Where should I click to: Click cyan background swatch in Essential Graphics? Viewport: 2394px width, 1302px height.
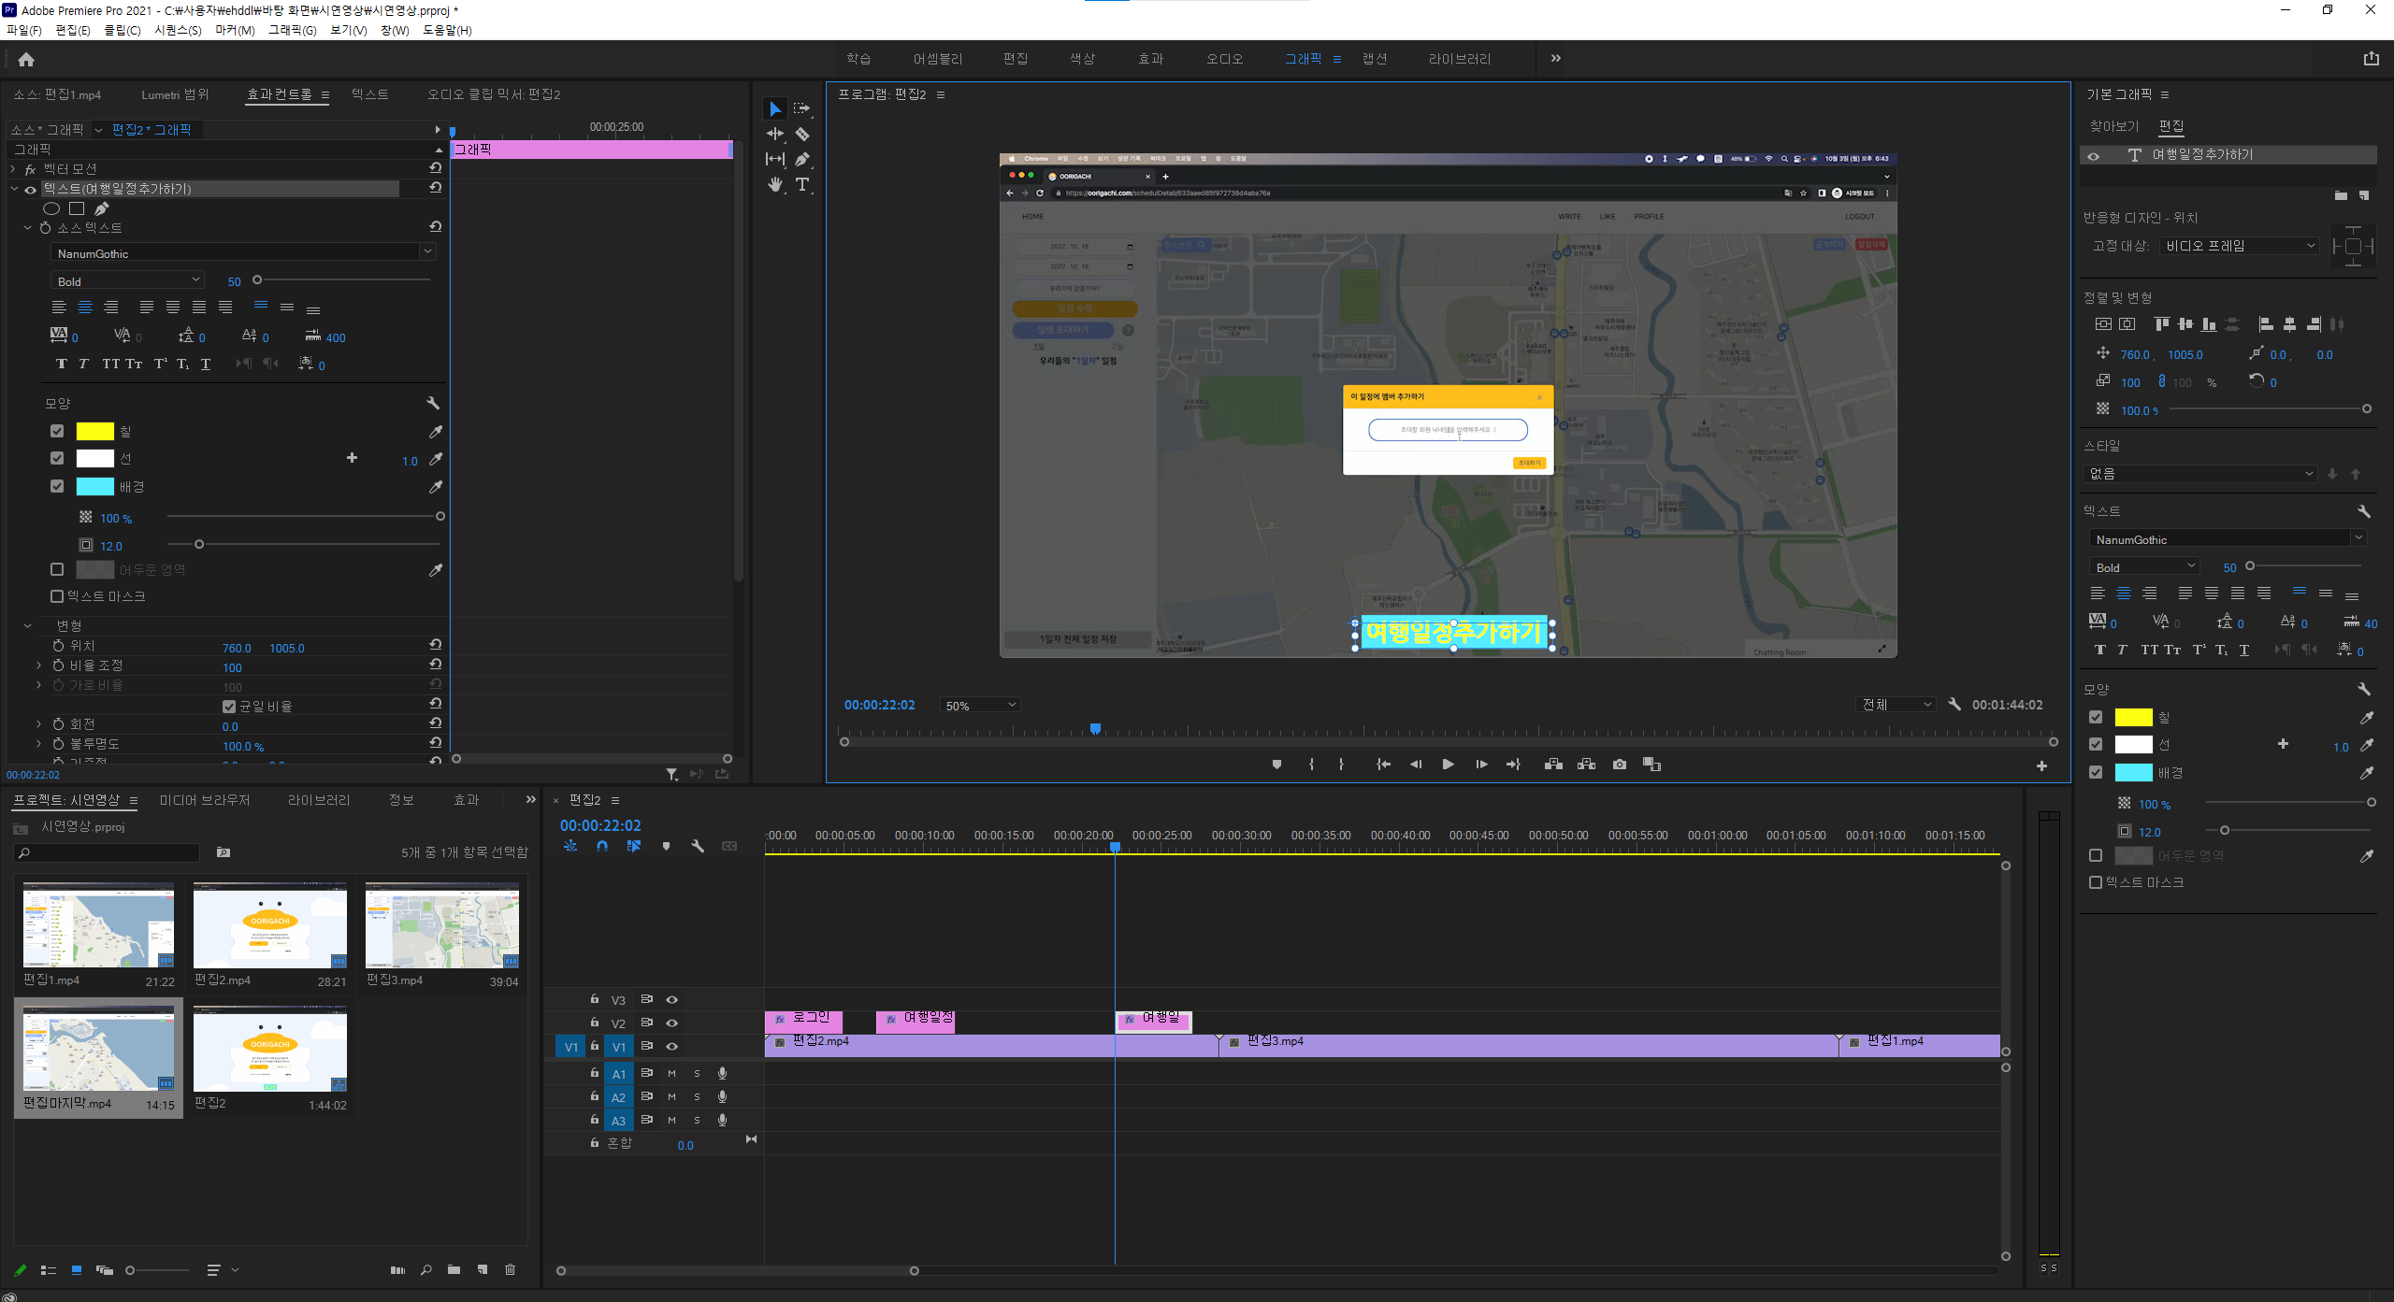(x=2133, y=773)
